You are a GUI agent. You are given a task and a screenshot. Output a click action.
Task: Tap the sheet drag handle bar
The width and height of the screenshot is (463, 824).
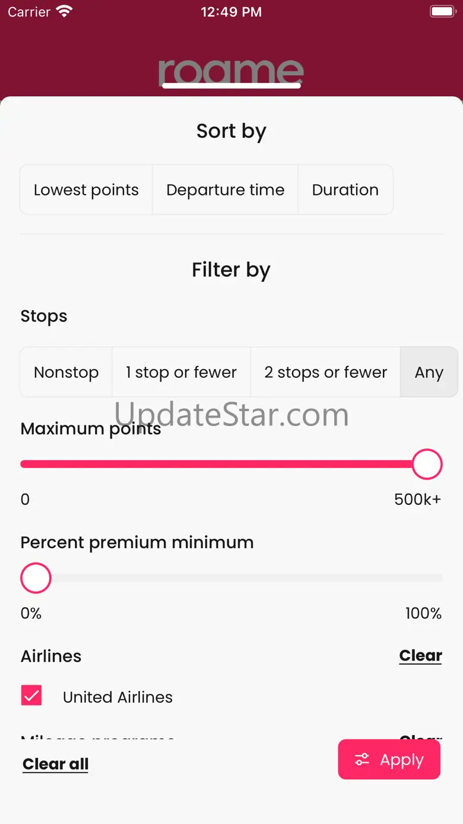[x=231, y=86]
